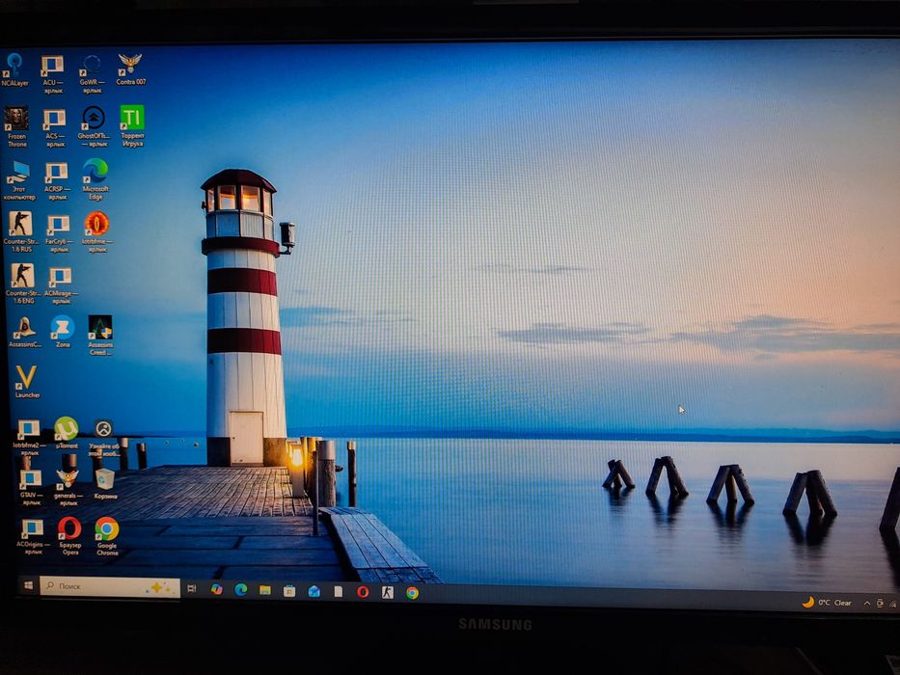Open the Mail app on the taskbar

point(314,591)
